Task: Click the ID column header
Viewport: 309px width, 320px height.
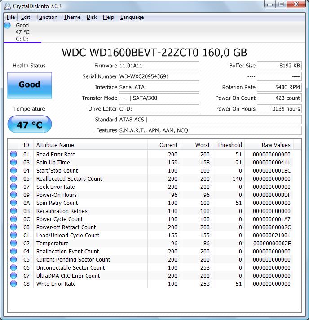Action: pyautogui.click(x=26, y=145)
